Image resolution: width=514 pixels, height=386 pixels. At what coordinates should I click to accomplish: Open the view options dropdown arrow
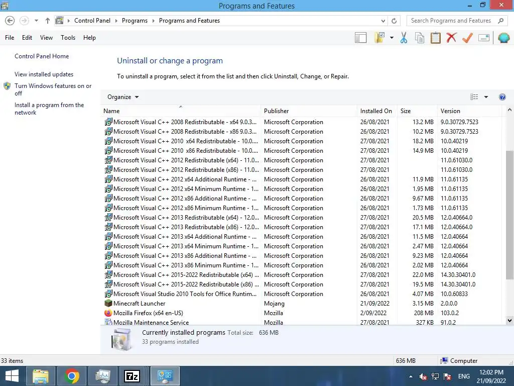(x=486, y=97)
